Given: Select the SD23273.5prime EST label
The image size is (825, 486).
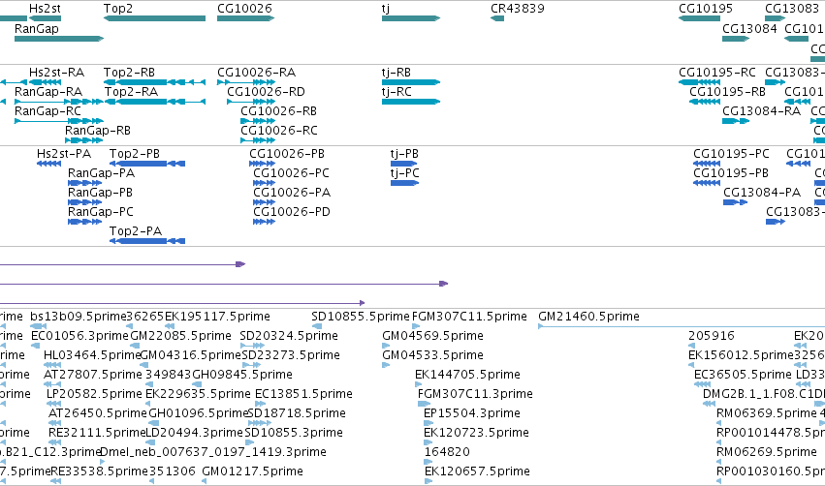Looking at the screenshot, I should click(x=291, y=355).
